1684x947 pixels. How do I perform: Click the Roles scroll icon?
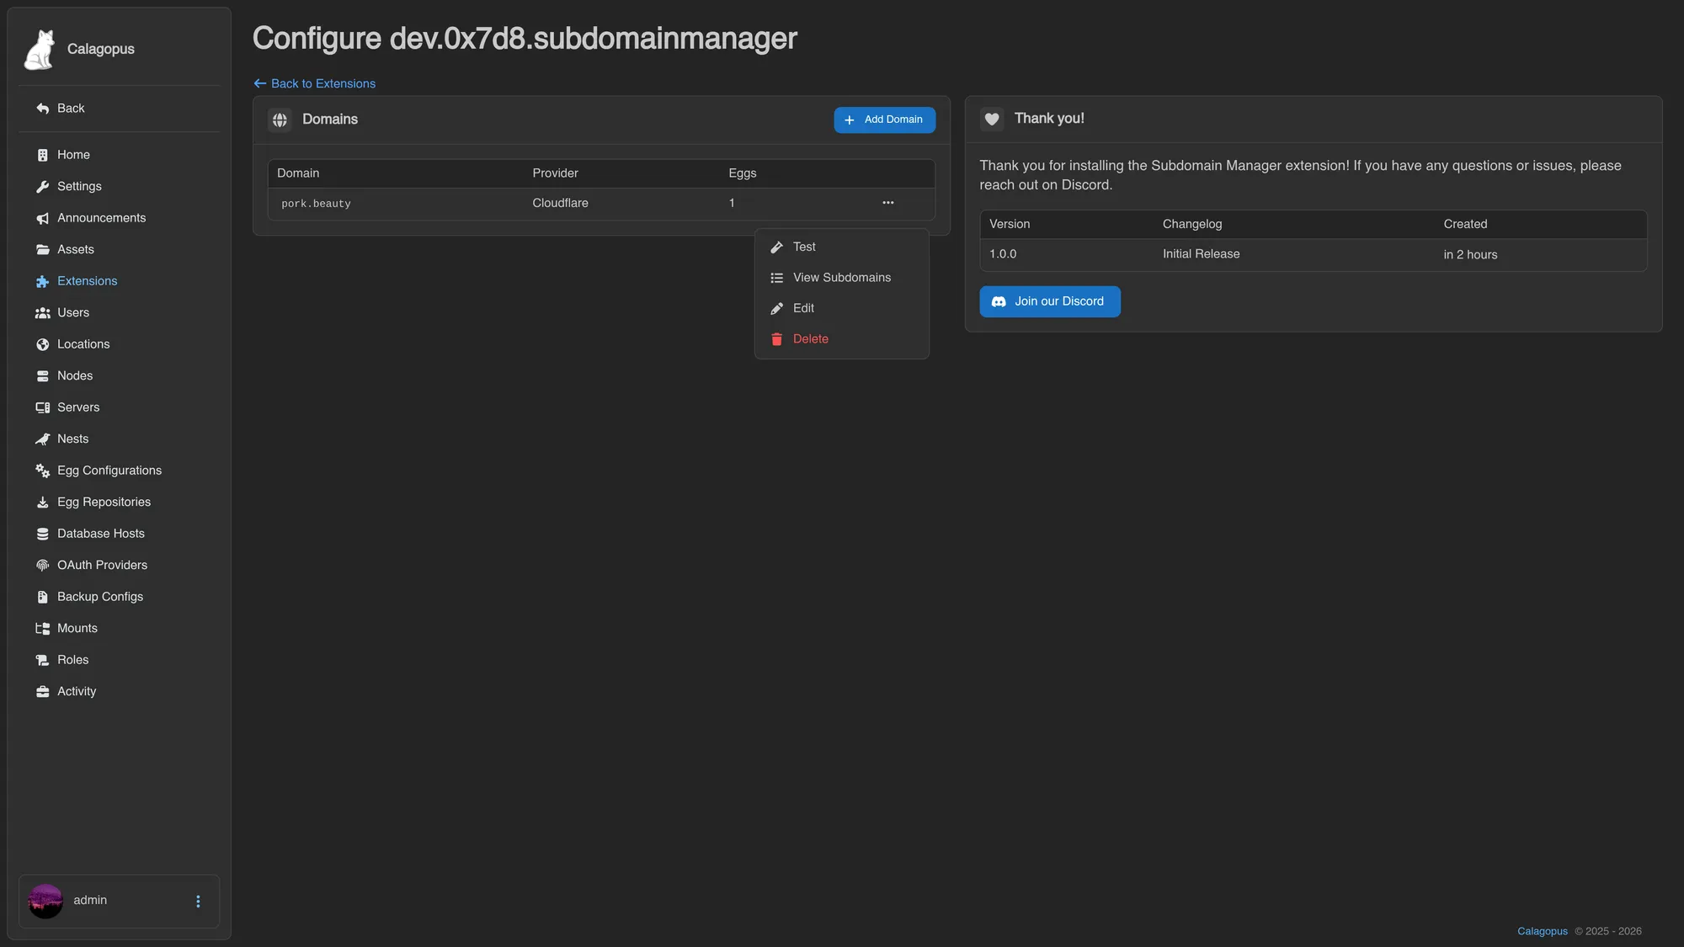(43, 660)
